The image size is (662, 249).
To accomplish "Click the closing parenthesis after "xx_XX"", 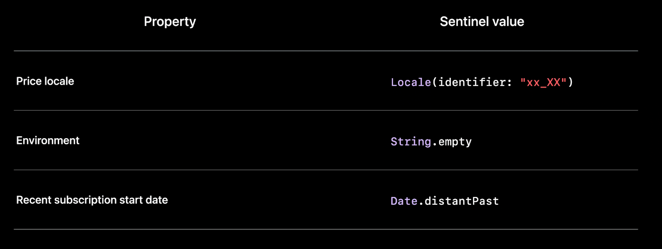I will pos(571,82).
